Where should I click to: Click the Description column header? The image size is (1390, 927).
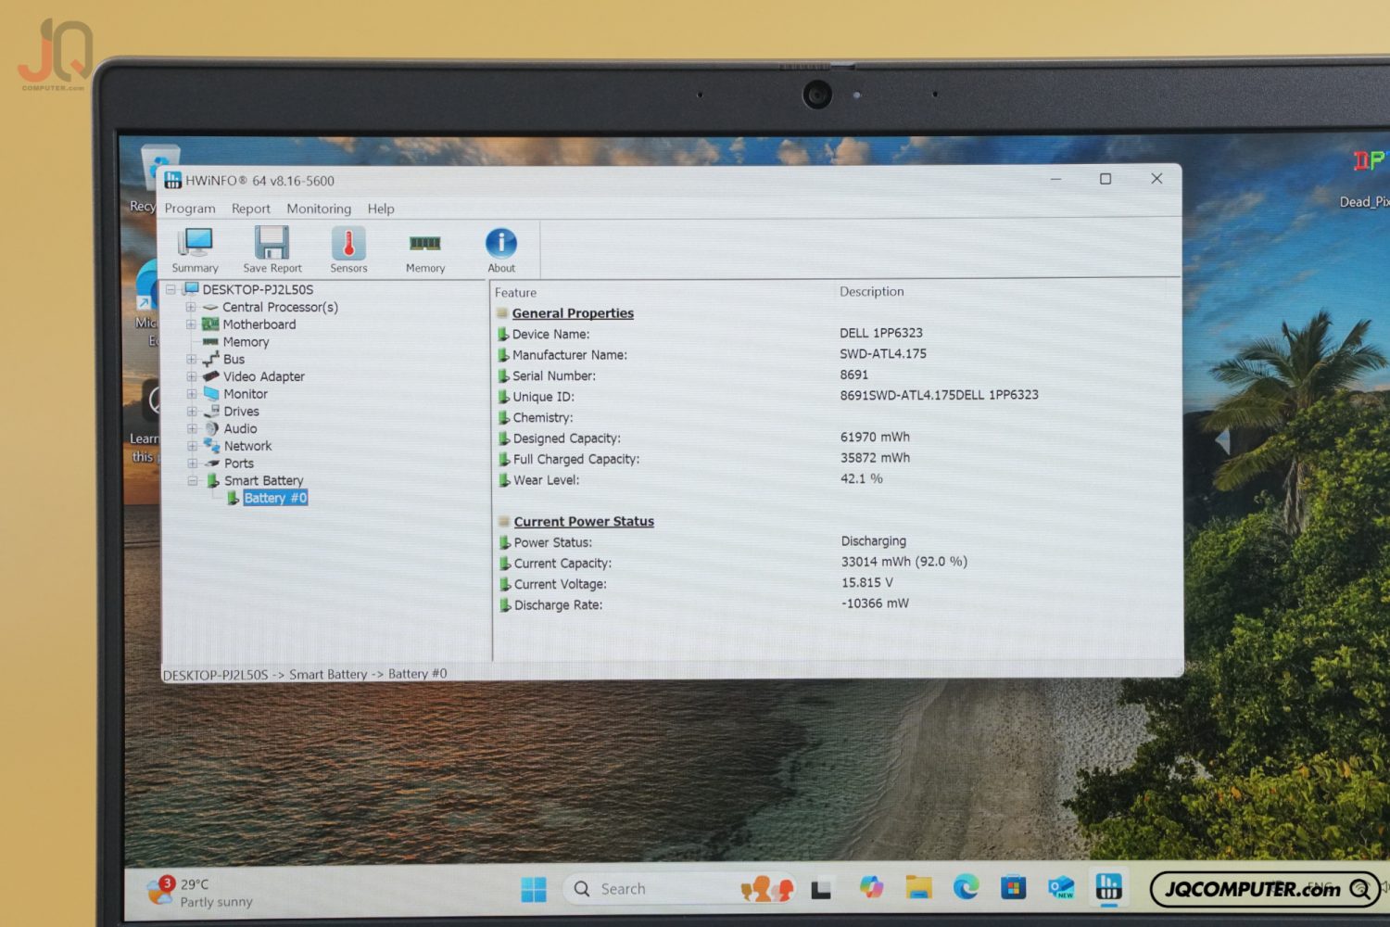pos(871,291)
